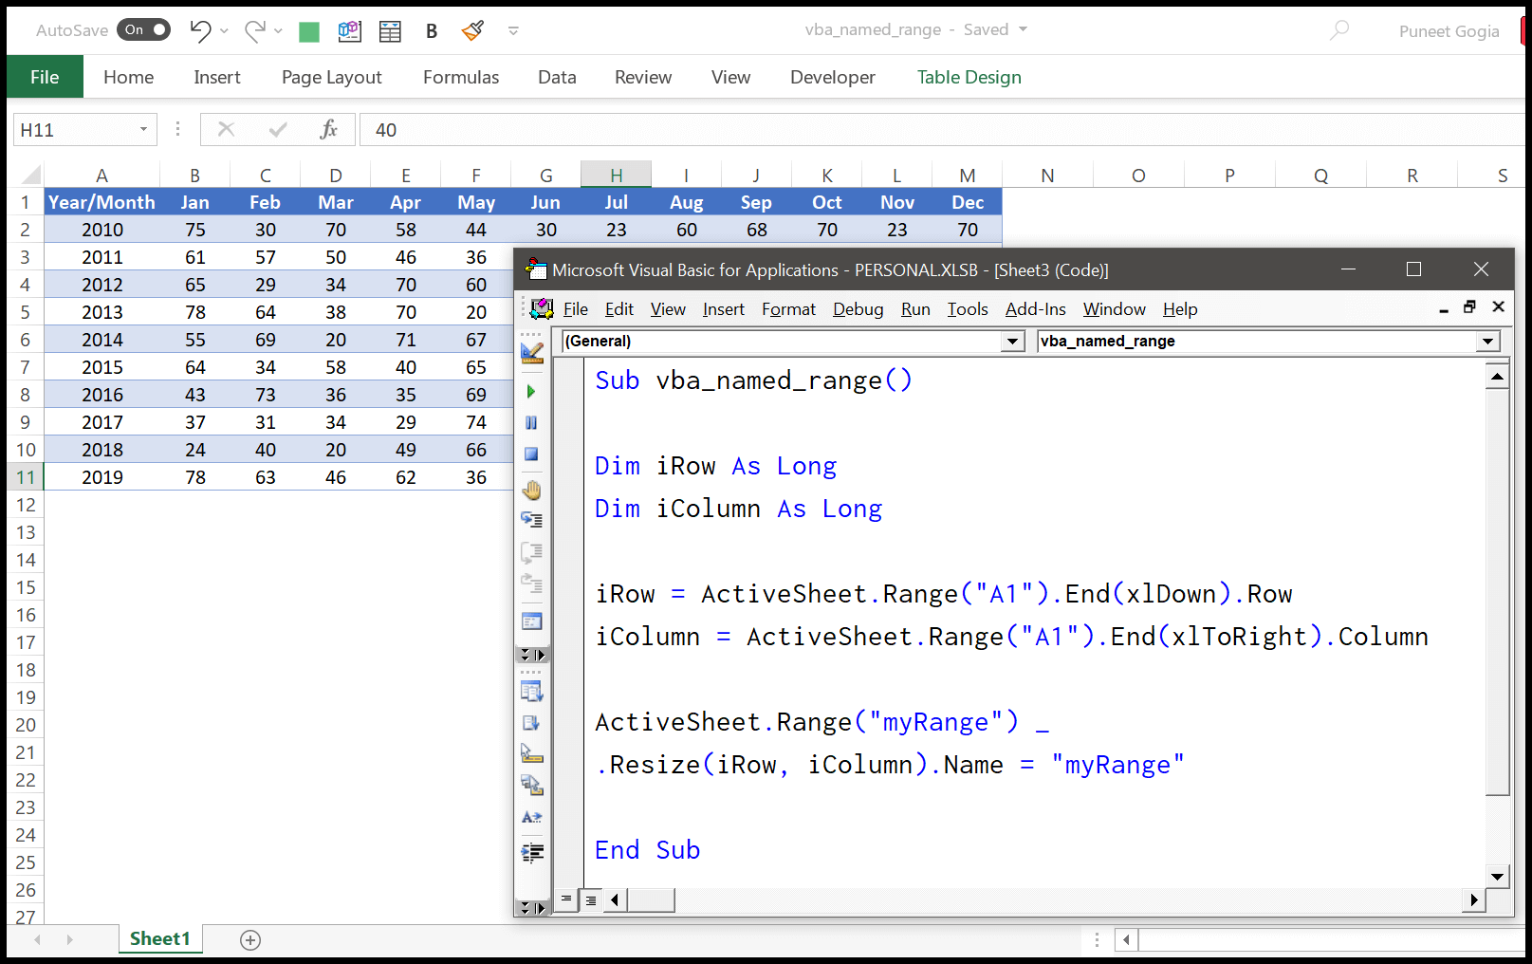Switch to the Table Design ribbon tab

pos(969,77)
